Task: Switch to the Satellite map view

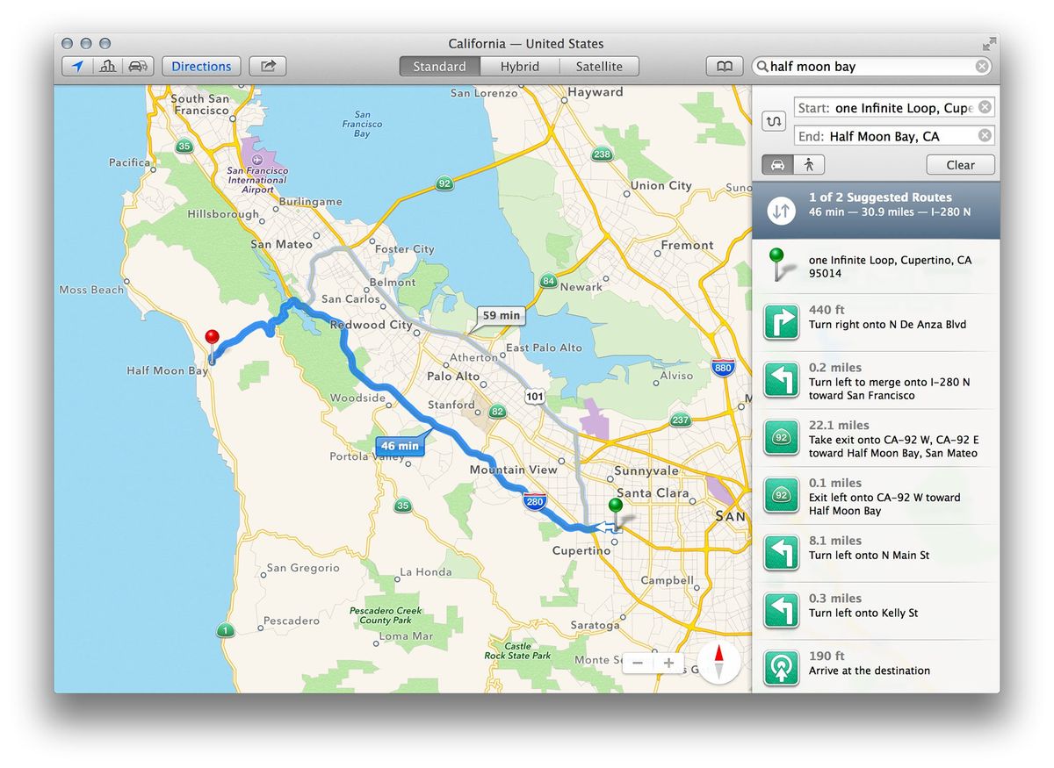Action: coord(600,66)
